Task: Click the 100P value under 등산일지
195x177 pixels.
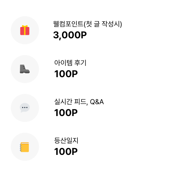Action: pos(66,151)
